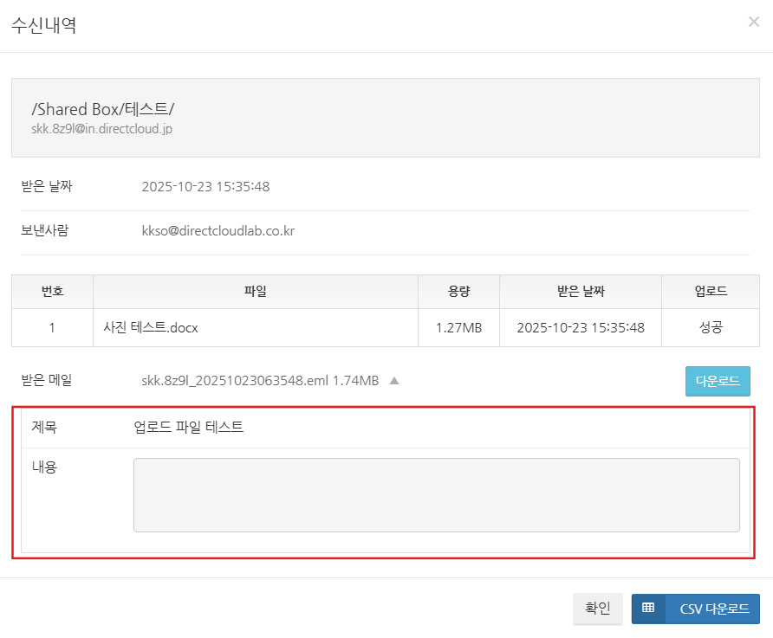The image size is (773, 638).
Task: Click sender email kkso@directcloudlab.co.kr
Action: (218, 232)
